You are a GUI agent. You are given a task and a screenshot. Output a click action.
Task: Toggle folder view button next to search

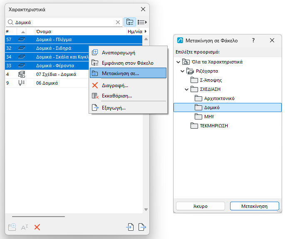click(129, 22)
